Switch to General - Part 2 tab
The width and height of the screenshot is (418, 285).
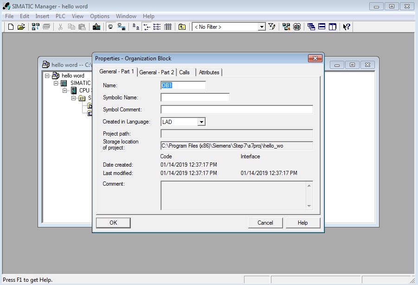[157, 72]
